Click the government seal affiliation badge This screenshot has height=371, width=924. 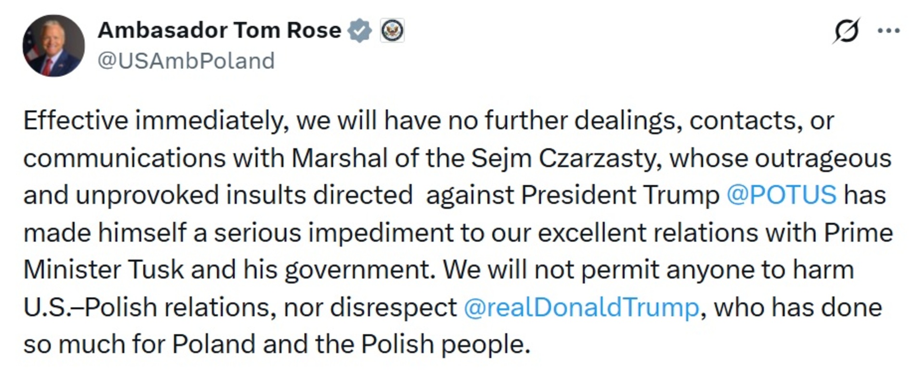click(392, 31)
